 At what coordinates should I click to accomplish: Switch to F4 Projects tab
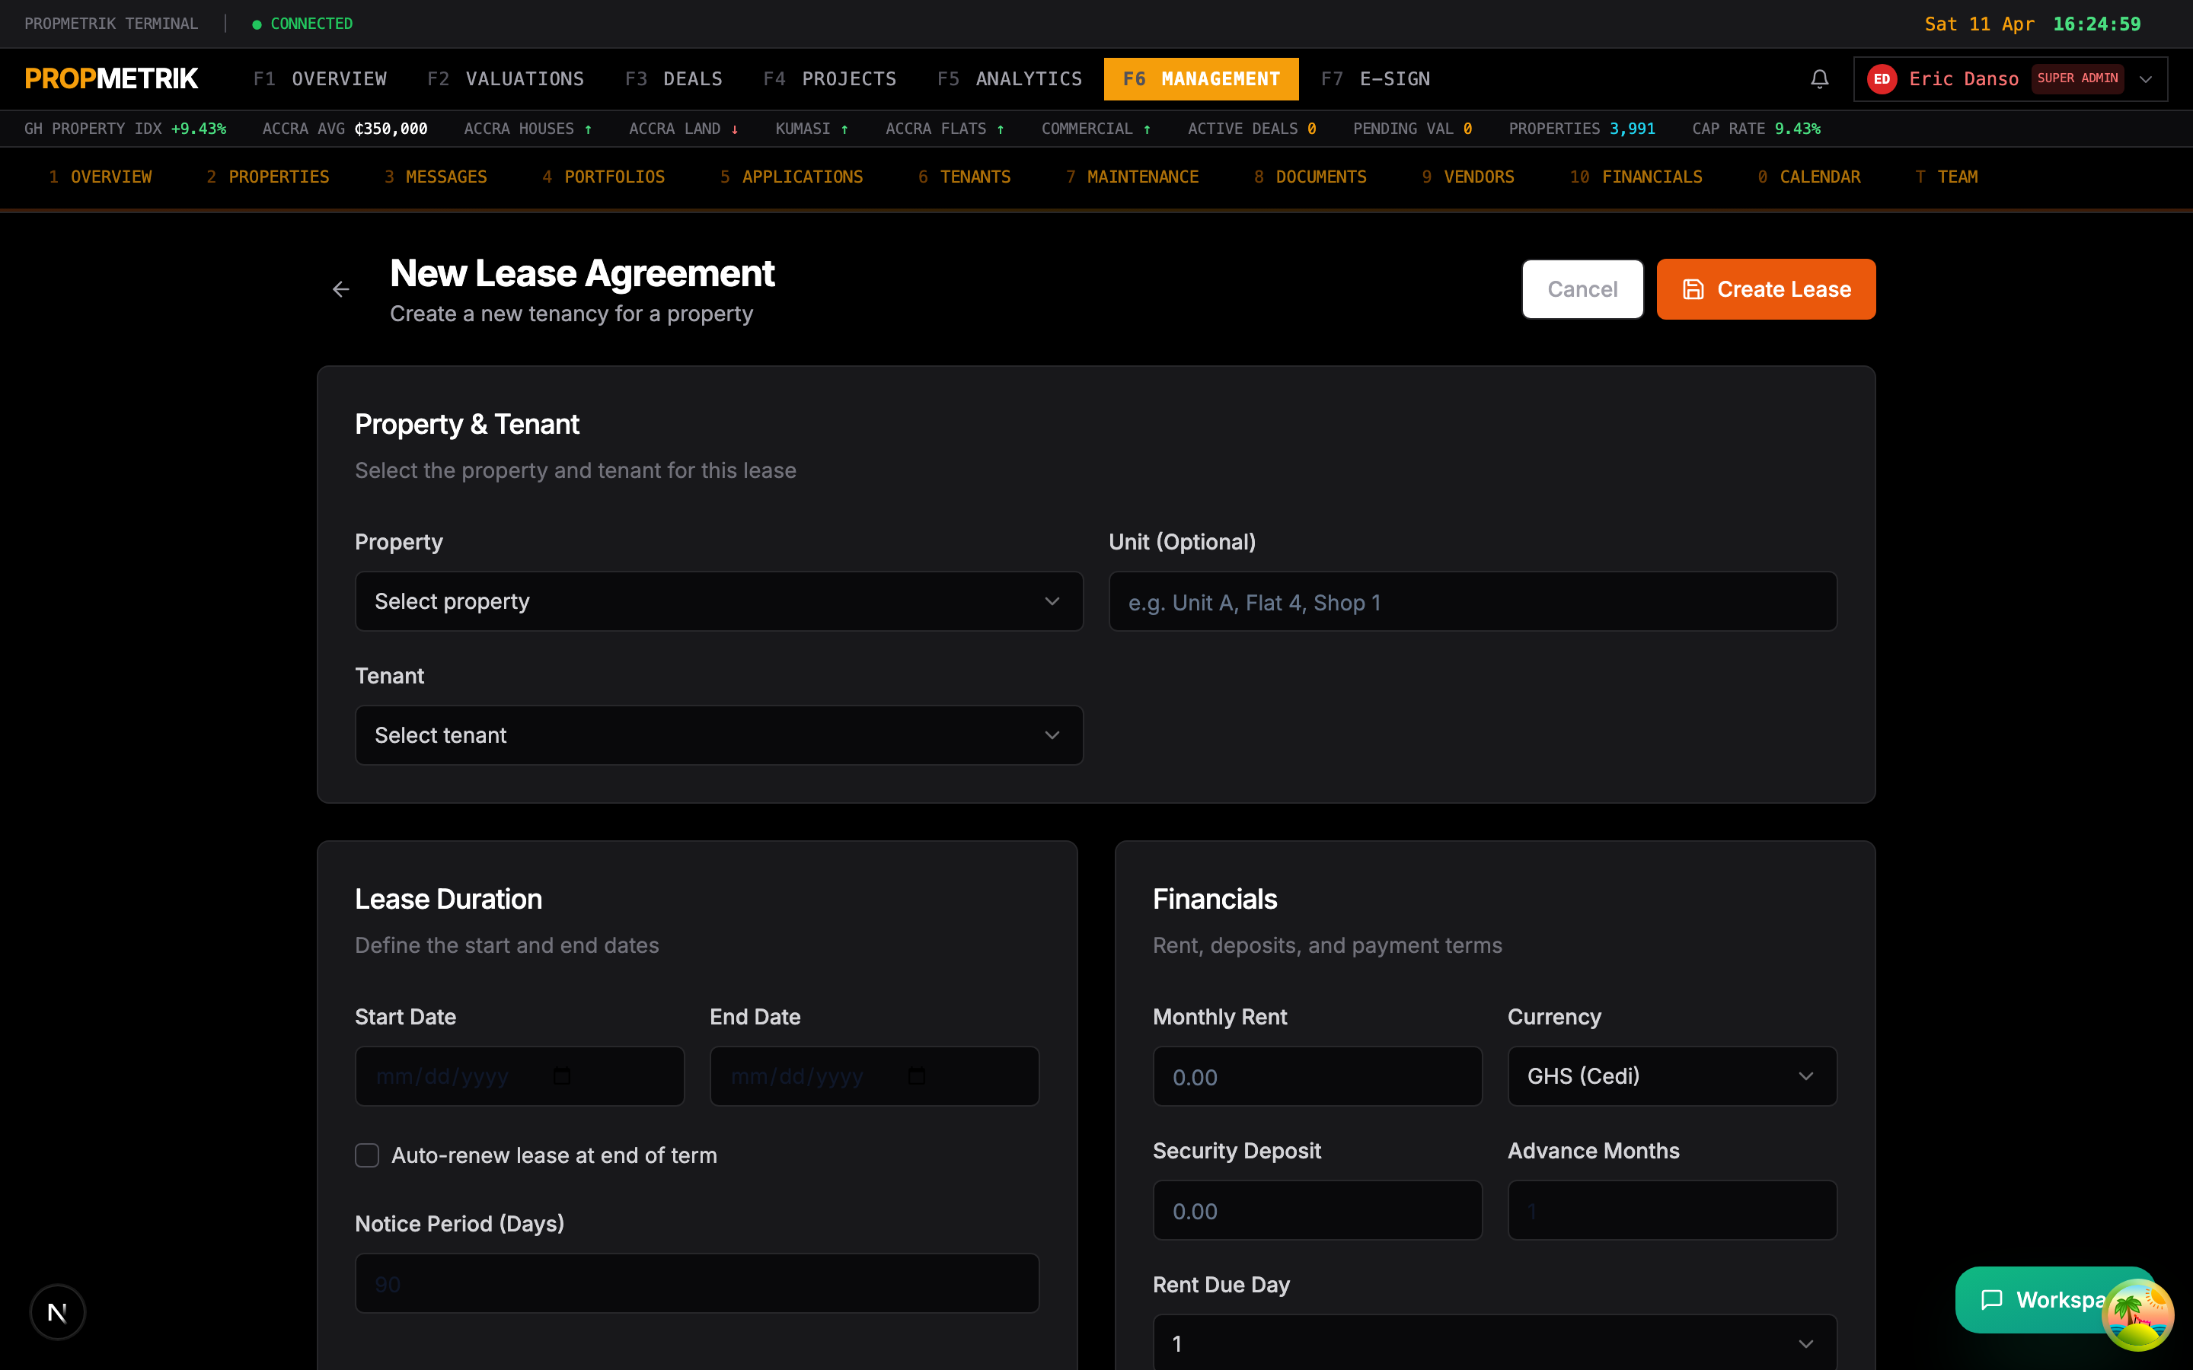pos(829,79)
